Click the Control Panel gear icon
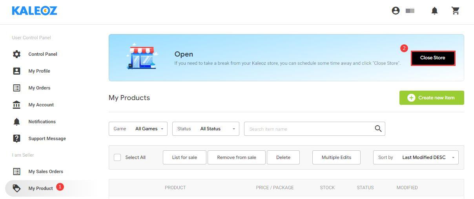Viewport: 474px width, 199px height. click(x=16, y=54)
